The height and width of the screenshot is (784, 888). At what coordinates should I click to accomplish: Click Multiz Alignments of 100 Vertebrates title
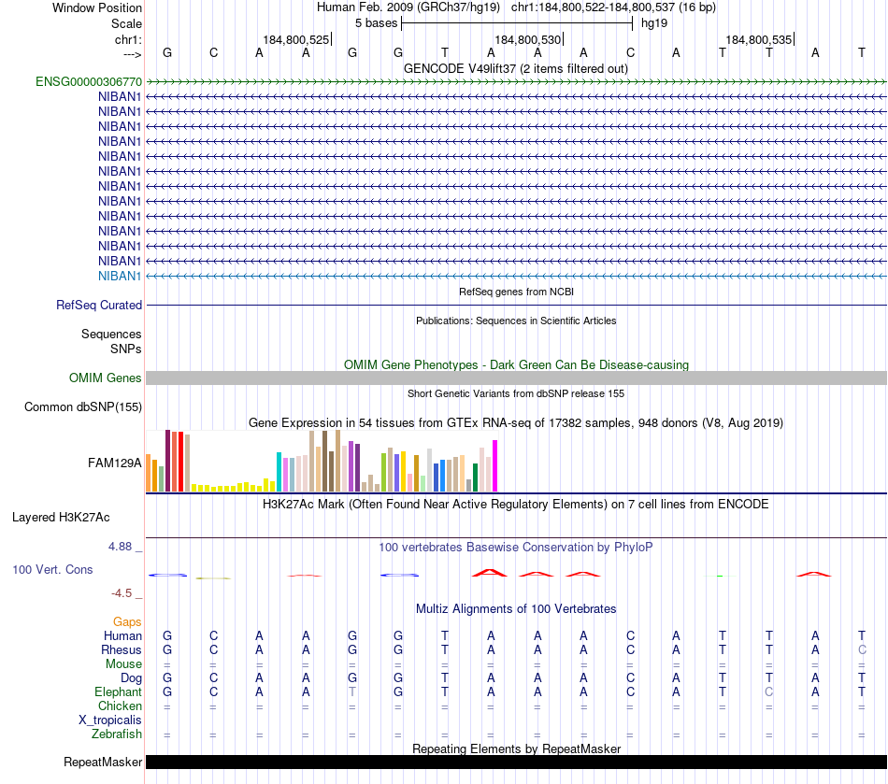tap(516, 608)
